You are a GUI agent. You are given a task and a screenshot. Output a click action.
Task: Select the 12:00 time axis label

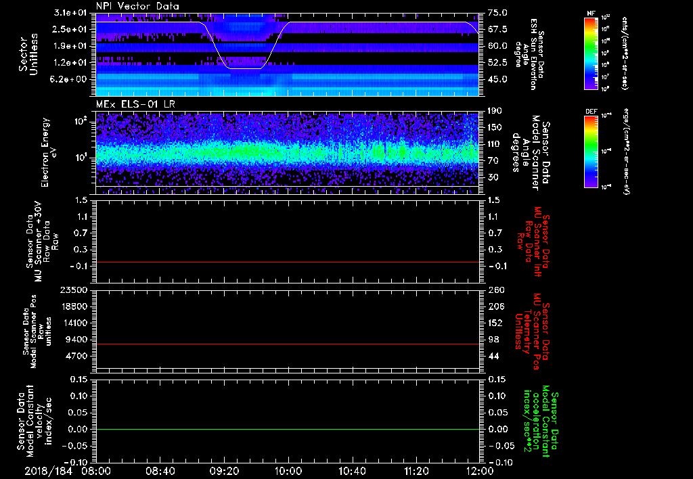(x=479, y=470)
